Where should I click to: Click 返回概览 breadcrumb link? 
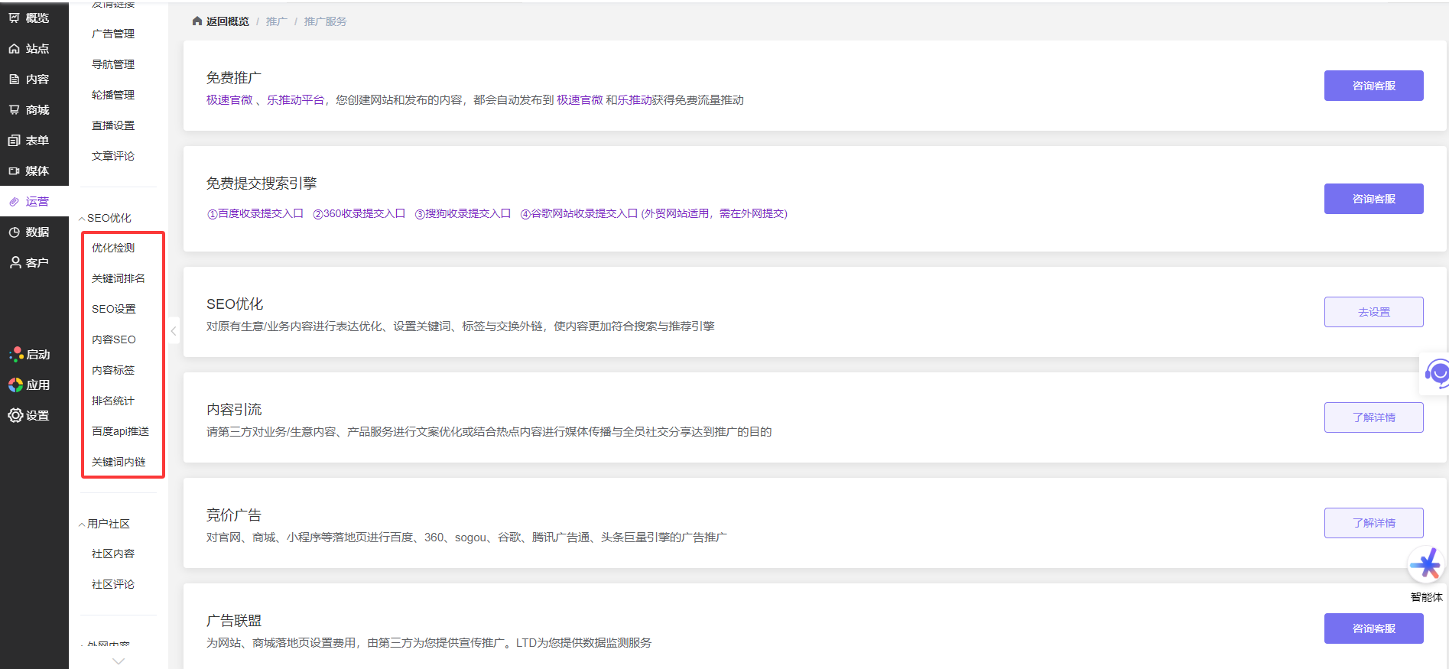coord(228,21)
